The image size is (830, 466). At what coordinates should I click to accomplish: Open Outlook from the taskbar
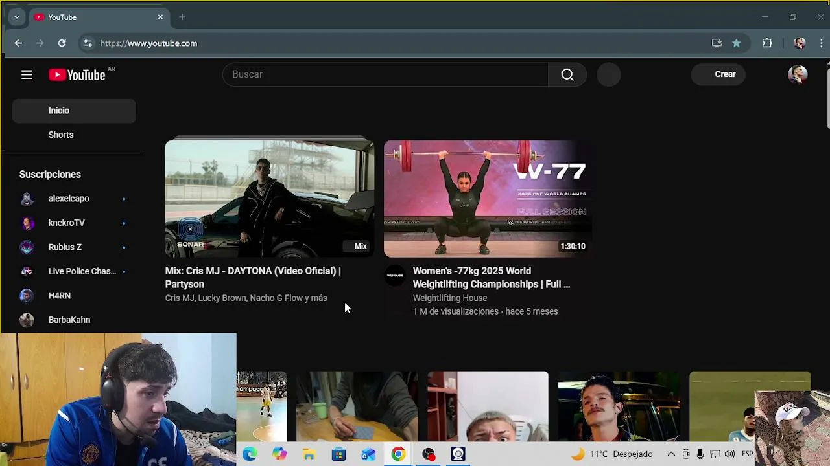(x=368, y=454)
